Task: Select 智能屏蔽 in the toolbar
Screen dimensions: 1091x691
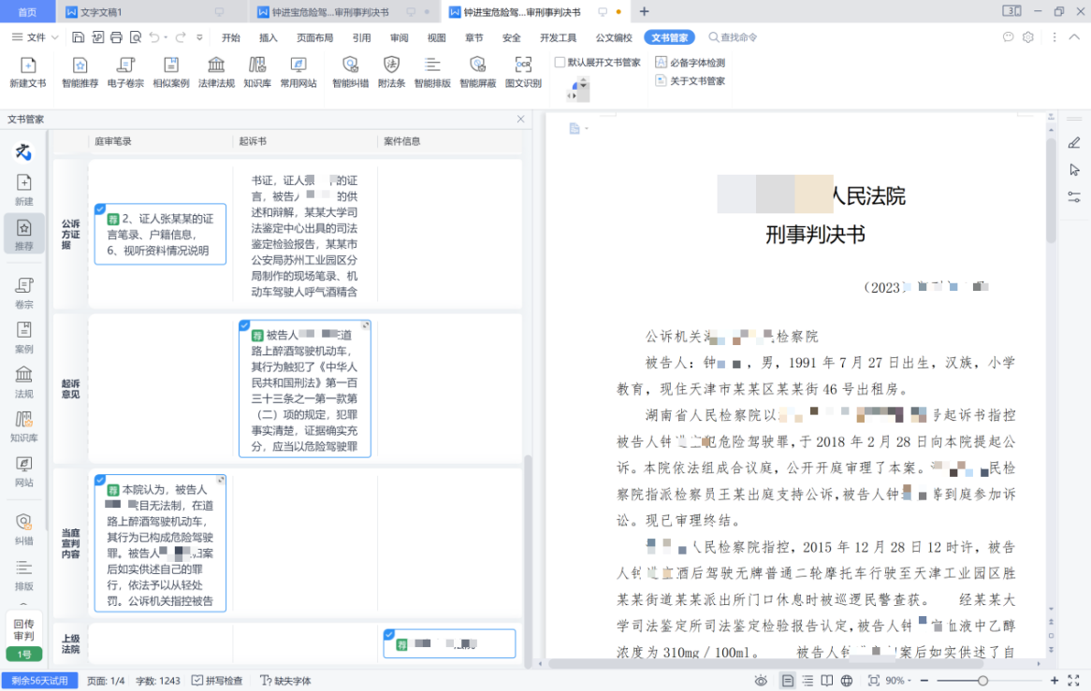Action: tap(477, 72)
